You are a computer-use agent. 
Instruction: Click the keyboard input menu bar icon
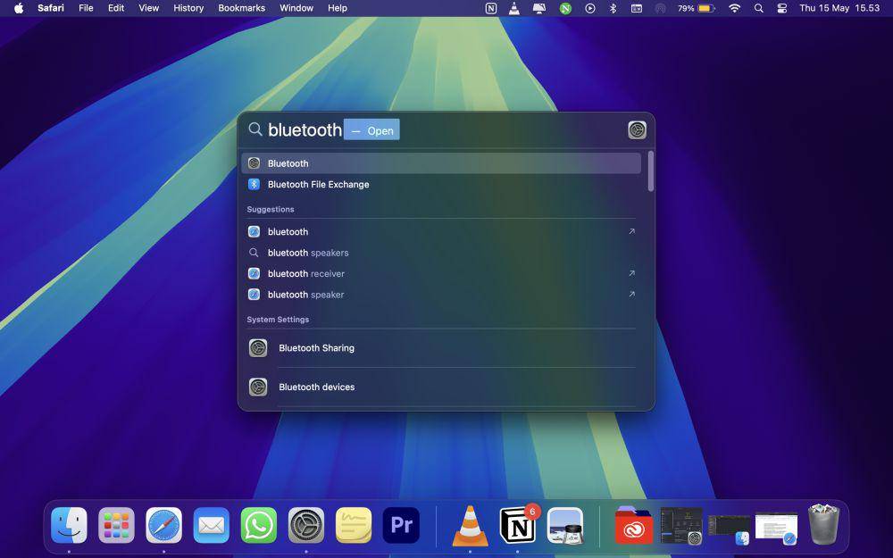point(637,9)
